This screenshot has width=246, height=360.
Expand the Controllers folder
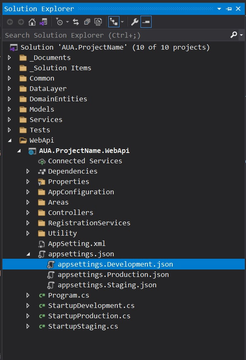tap(28, 212)
